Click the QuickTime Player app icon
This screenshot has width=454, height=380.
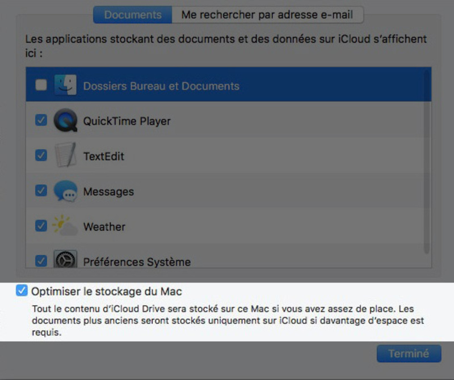tap(65, 120)
